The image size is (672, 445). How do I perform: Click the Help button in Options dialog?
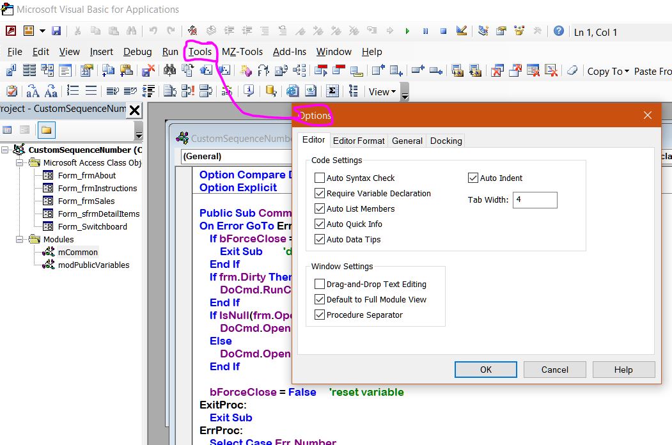point(623,370)
